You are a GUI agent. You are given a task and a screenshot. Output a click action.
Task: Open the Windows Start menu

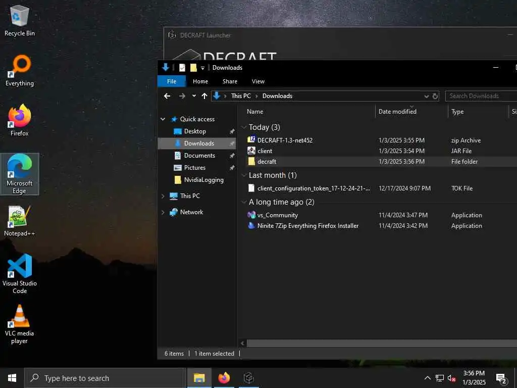point(12,378)
